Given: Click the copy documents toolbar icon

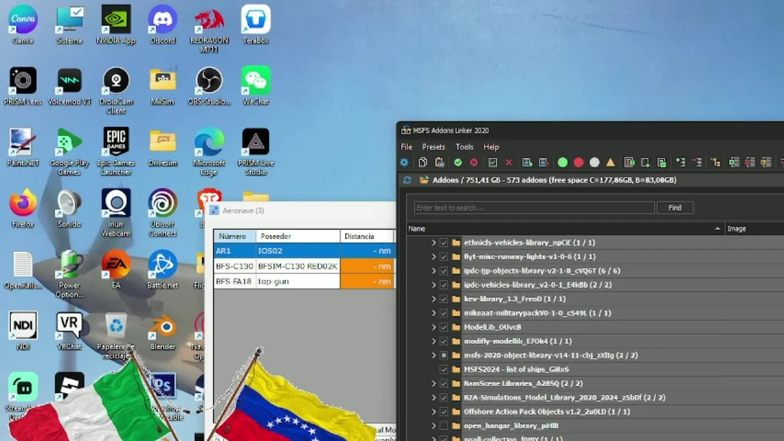Looking at the screenshot, I should (423, 162).
